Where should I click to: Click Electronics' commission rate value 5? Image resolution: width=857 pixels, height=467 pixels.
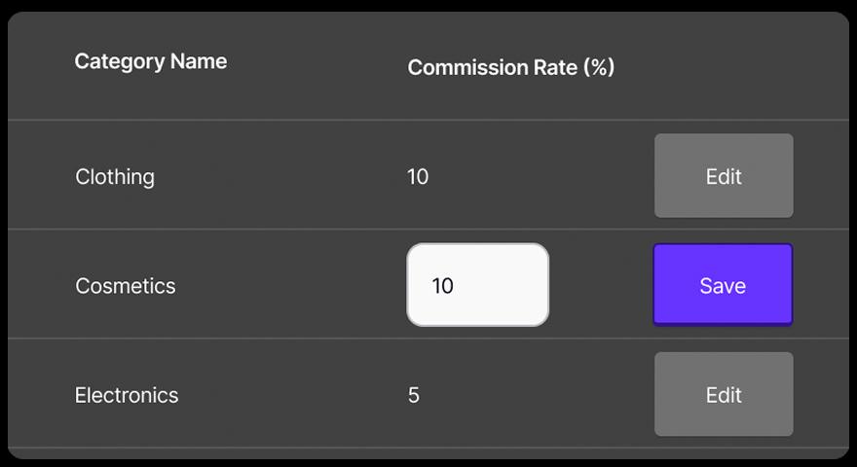click(414, 395)
